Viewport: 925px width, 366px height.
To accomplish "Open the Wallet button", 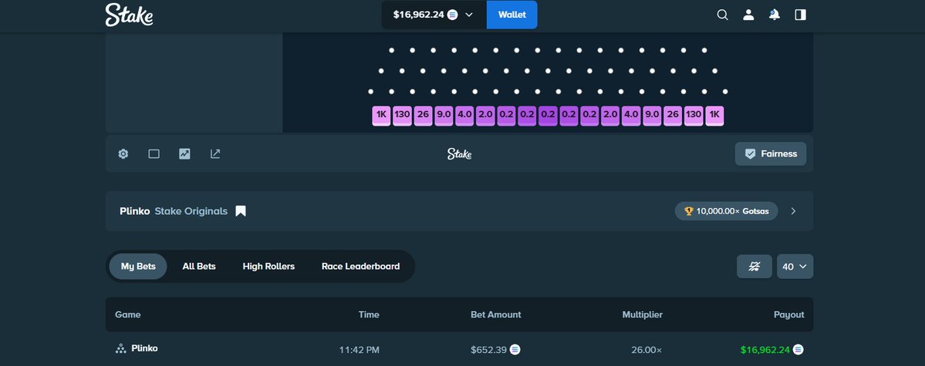I will tap(511, 15).
